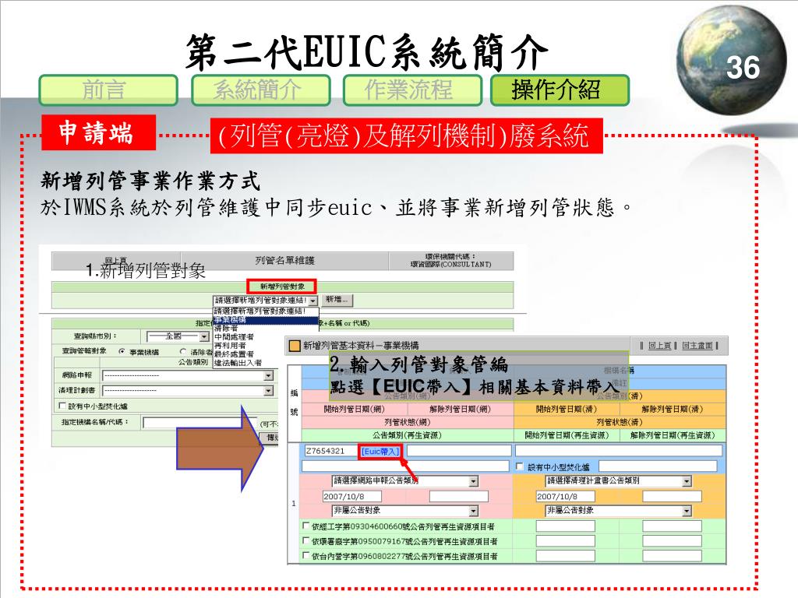Open the 清理計劃書 dropdown

[188, 391]
